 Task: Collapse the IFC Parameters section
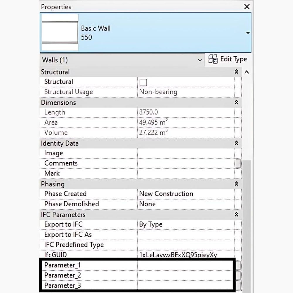click(x=236, y=214)
